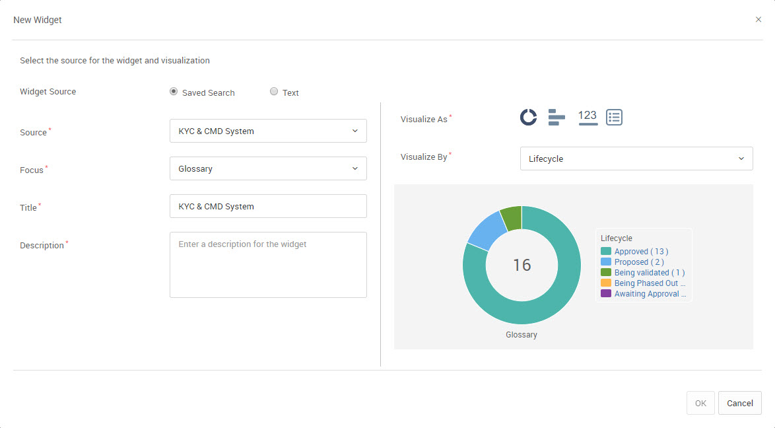Open the Visualize By Lifecycle dropdown
Screen dimensions: 775x428
point(636,159)
